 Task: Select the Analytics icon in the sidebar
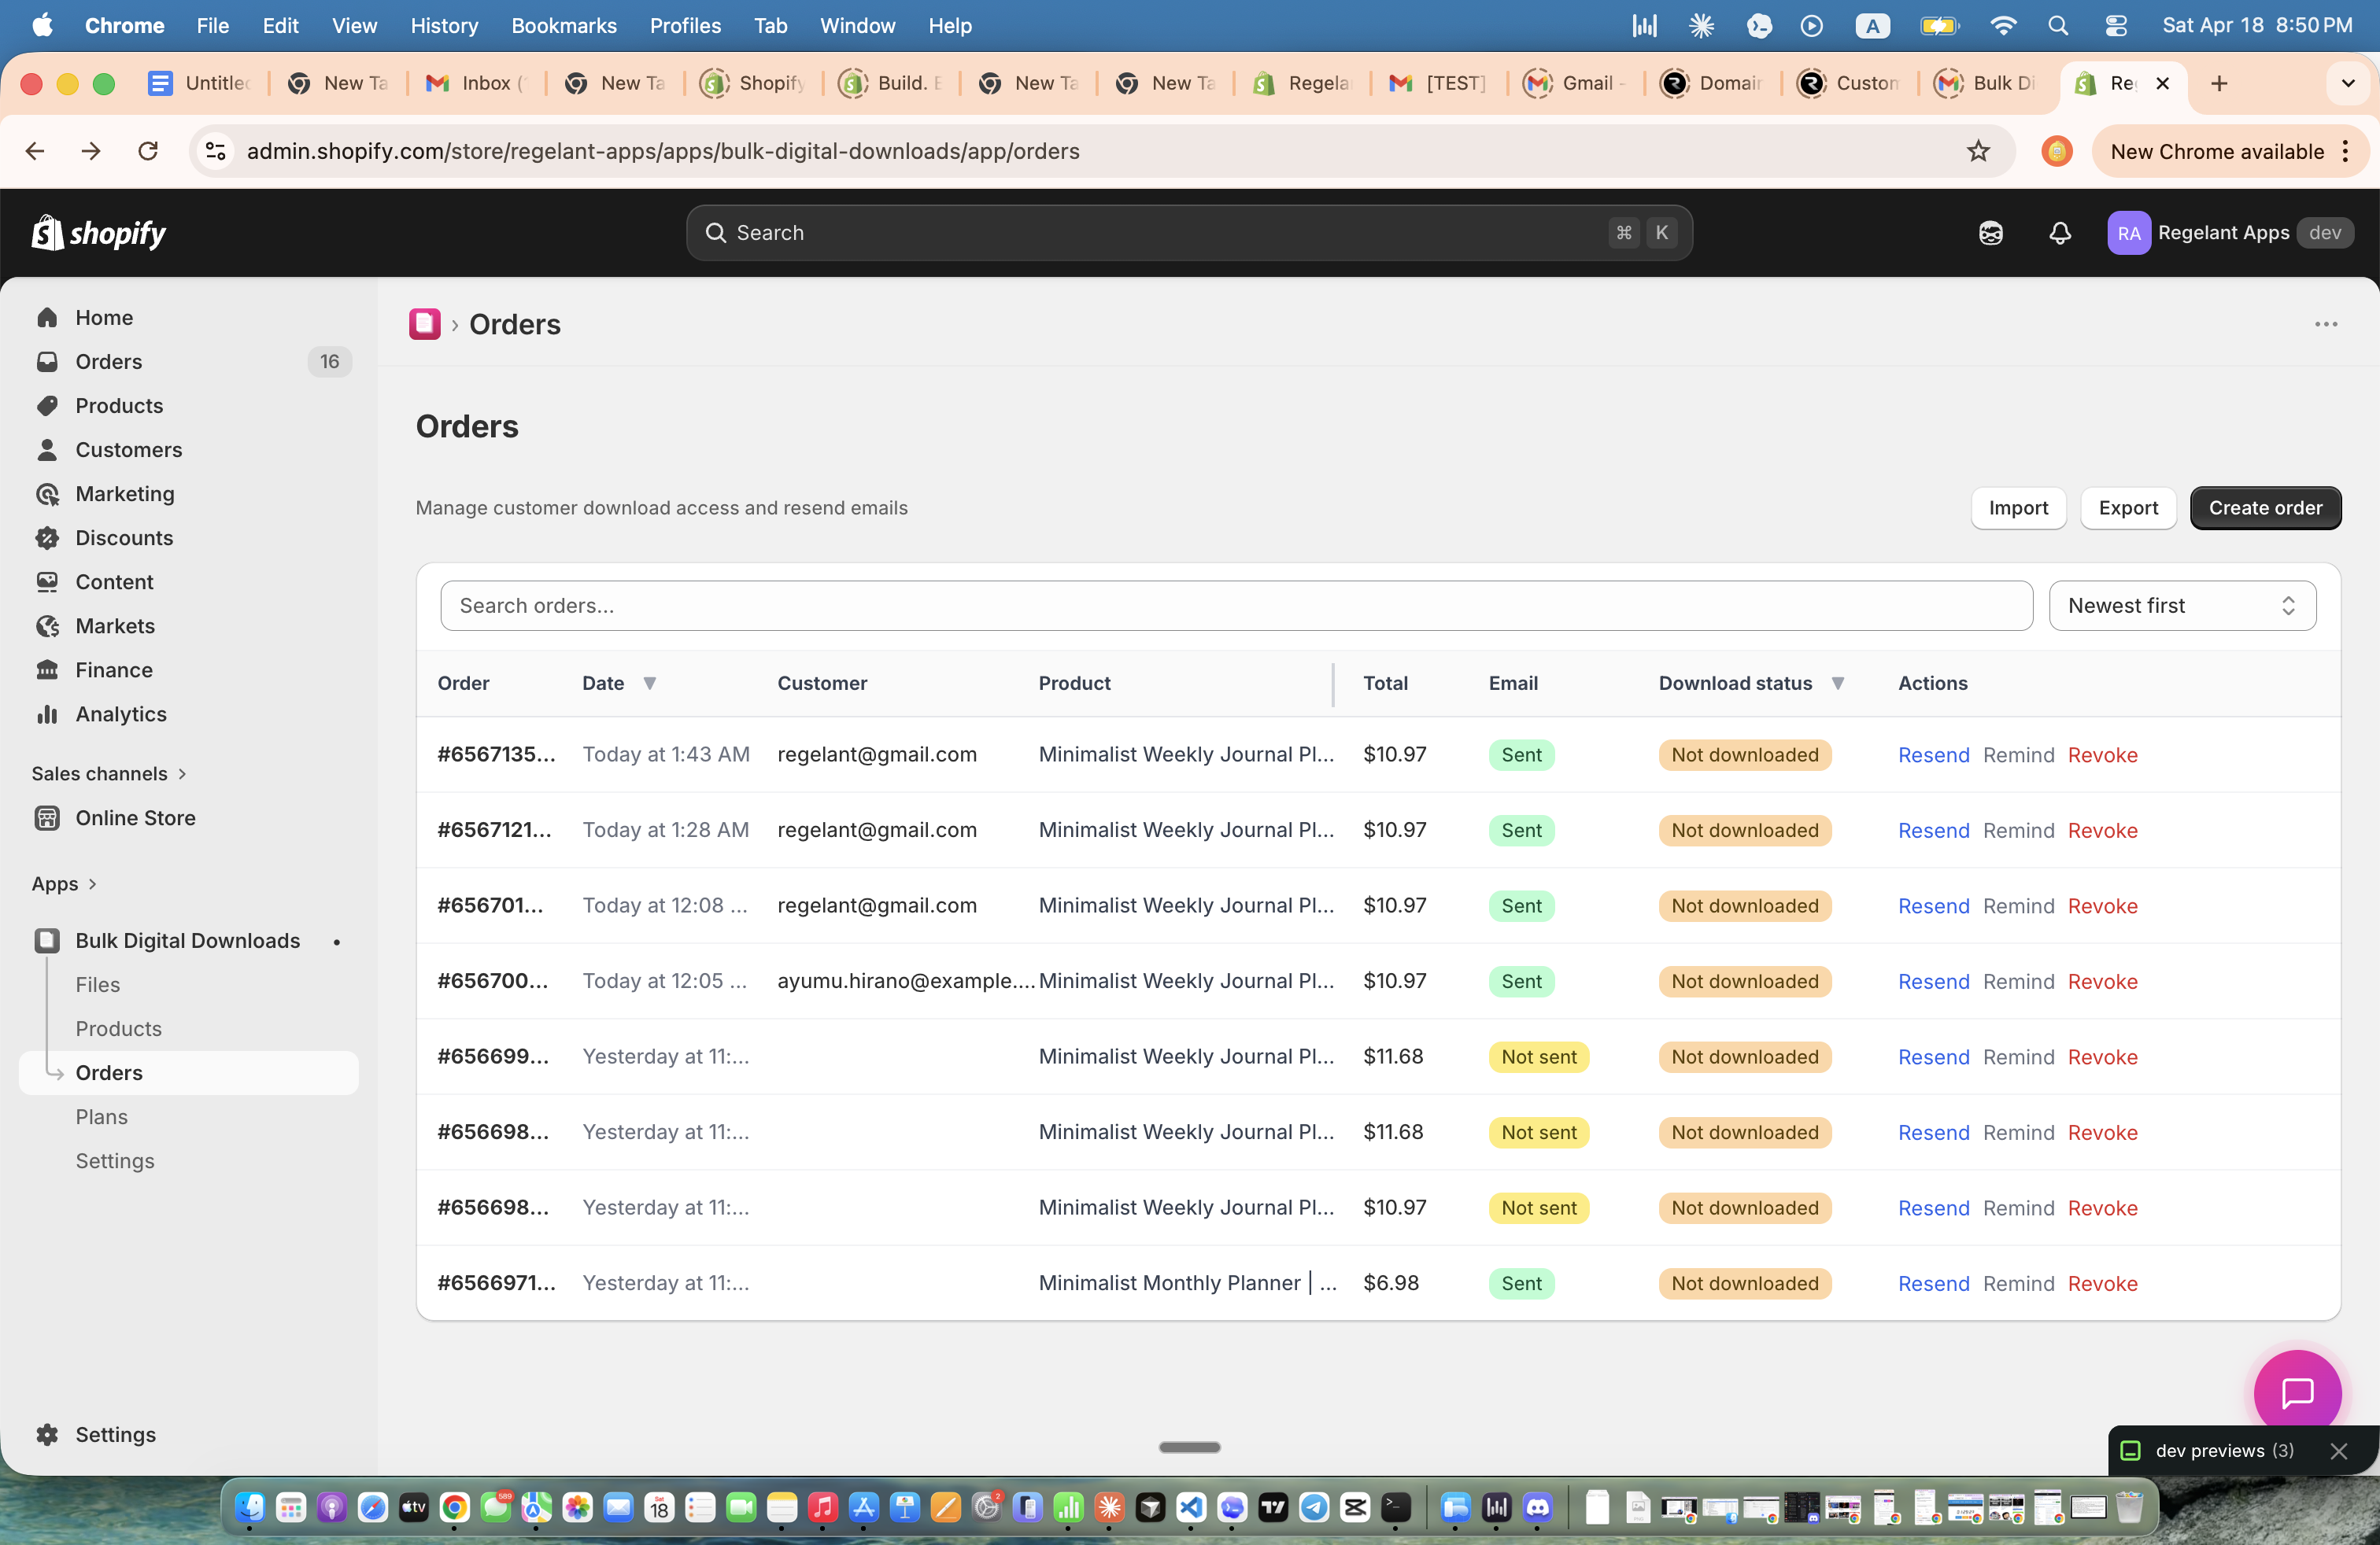pos(48,714)
